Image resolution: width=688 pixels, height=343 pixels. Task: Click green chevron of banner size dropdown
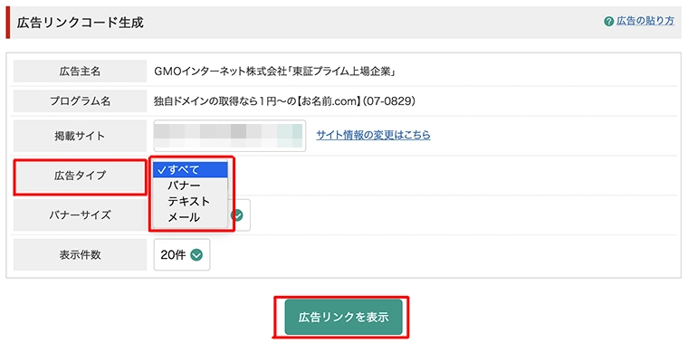(x=237, y=214)
